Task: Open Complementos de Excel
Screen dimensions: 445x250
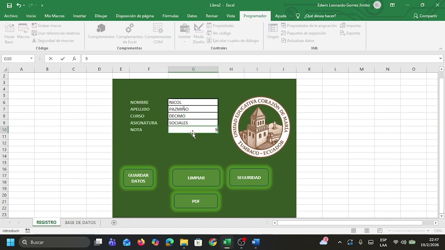Action: pyautogui.click(x=130, y=33)
